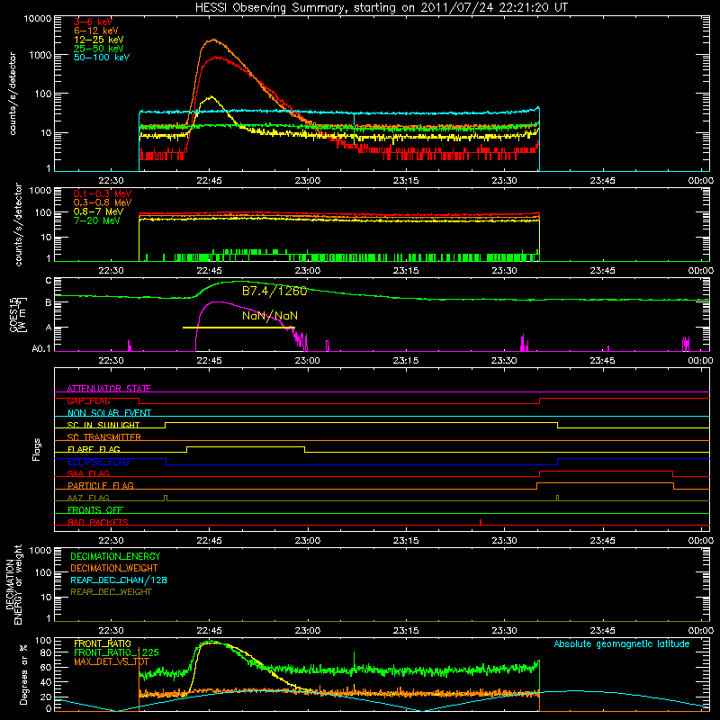Click the Degrees or % axis title
The height and width of the screenshot is (720, 720).
pos(23,673)
